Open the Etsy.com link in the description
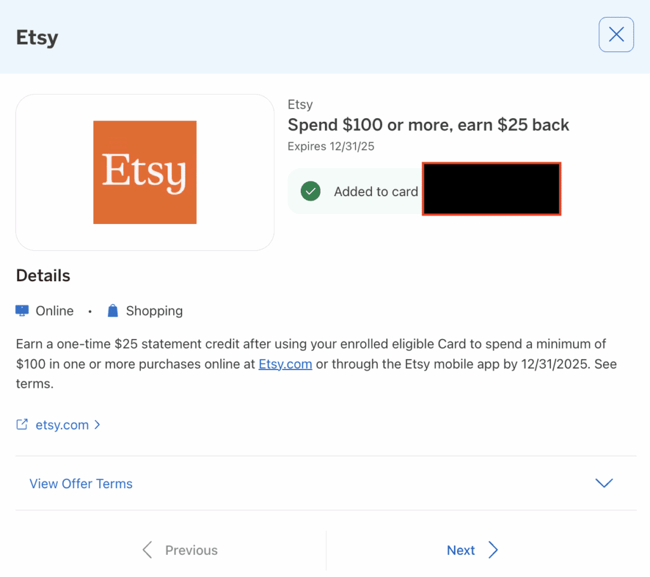Image resolution: width=650 pixels, height=577 pixels. coord(285,364)
